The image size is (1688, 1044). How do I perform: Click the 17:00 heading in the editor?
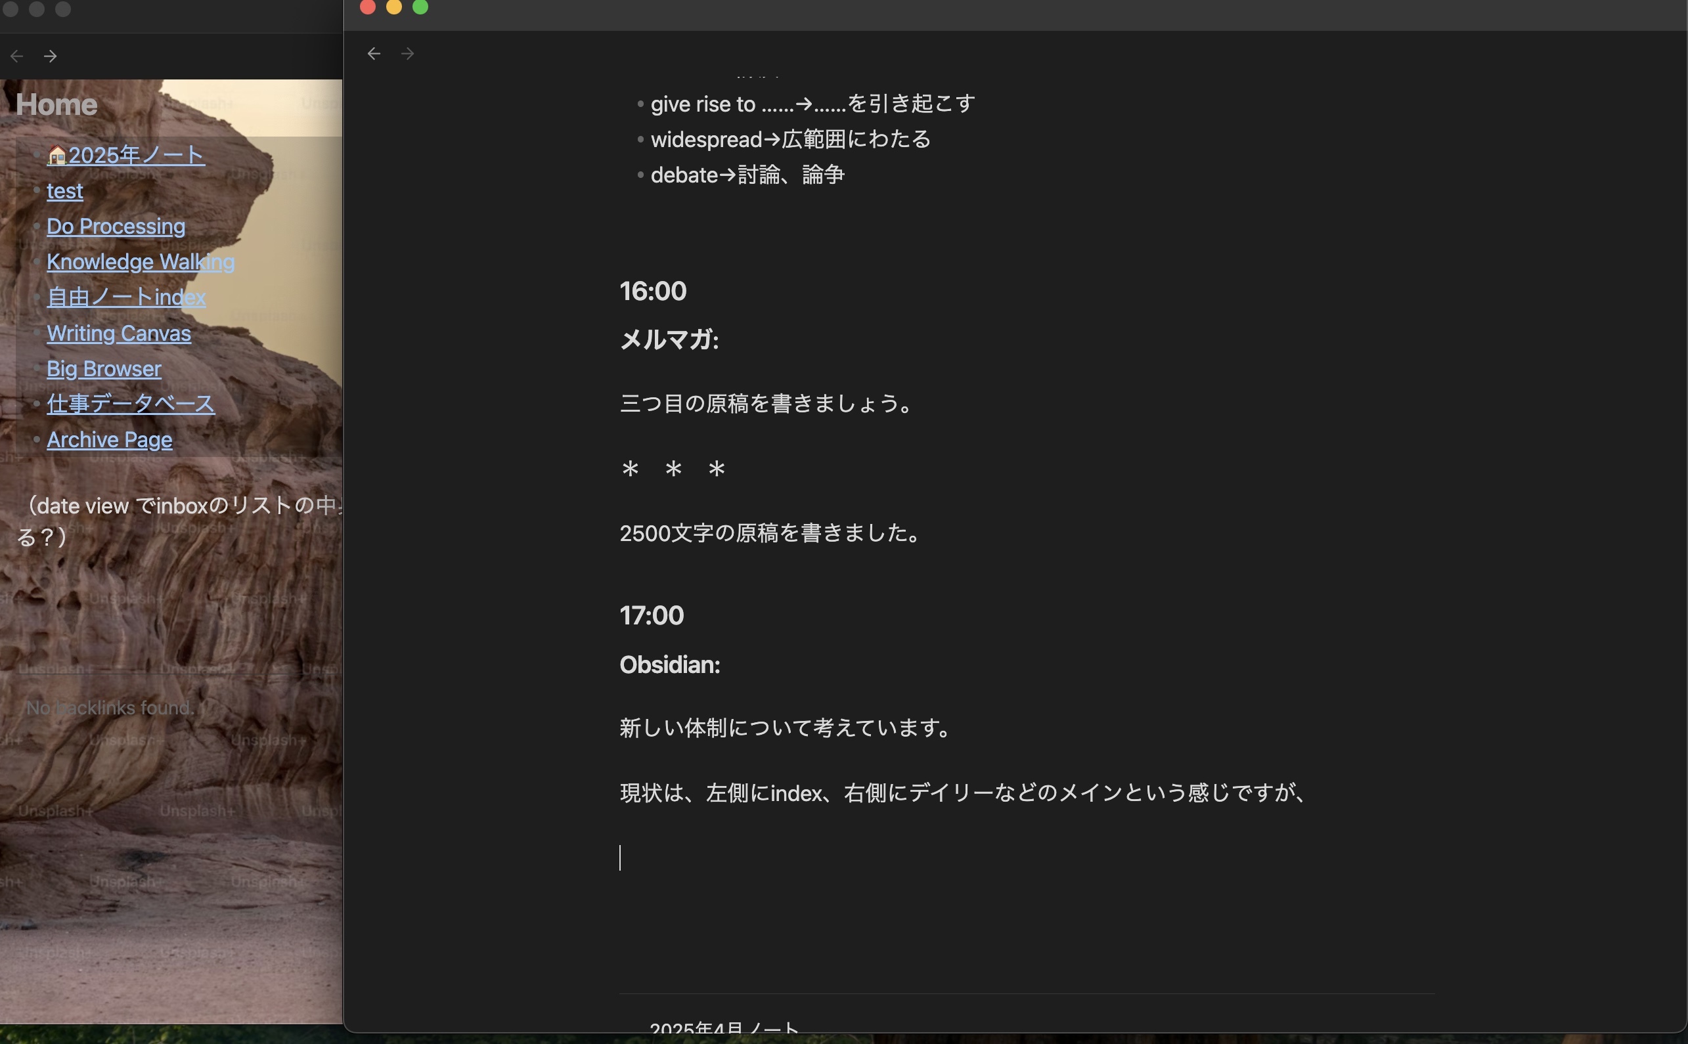[x=652, y=615]
